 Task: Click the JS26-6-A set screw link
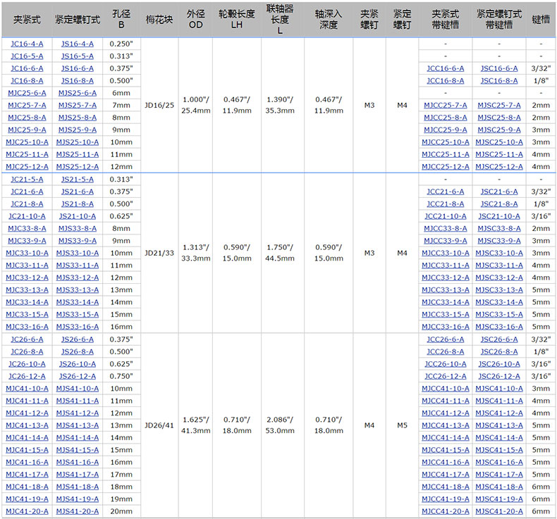[x=77, y=339]
